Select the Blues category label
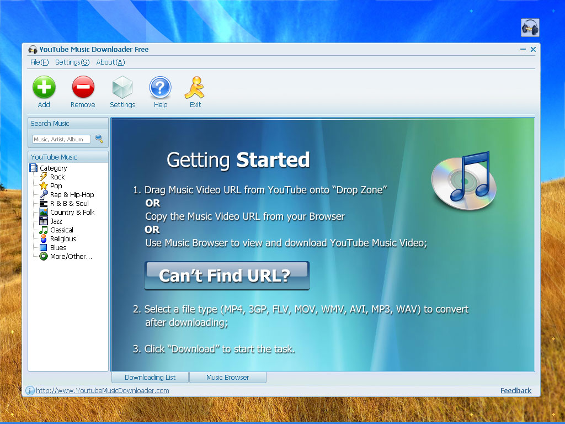 58,247
